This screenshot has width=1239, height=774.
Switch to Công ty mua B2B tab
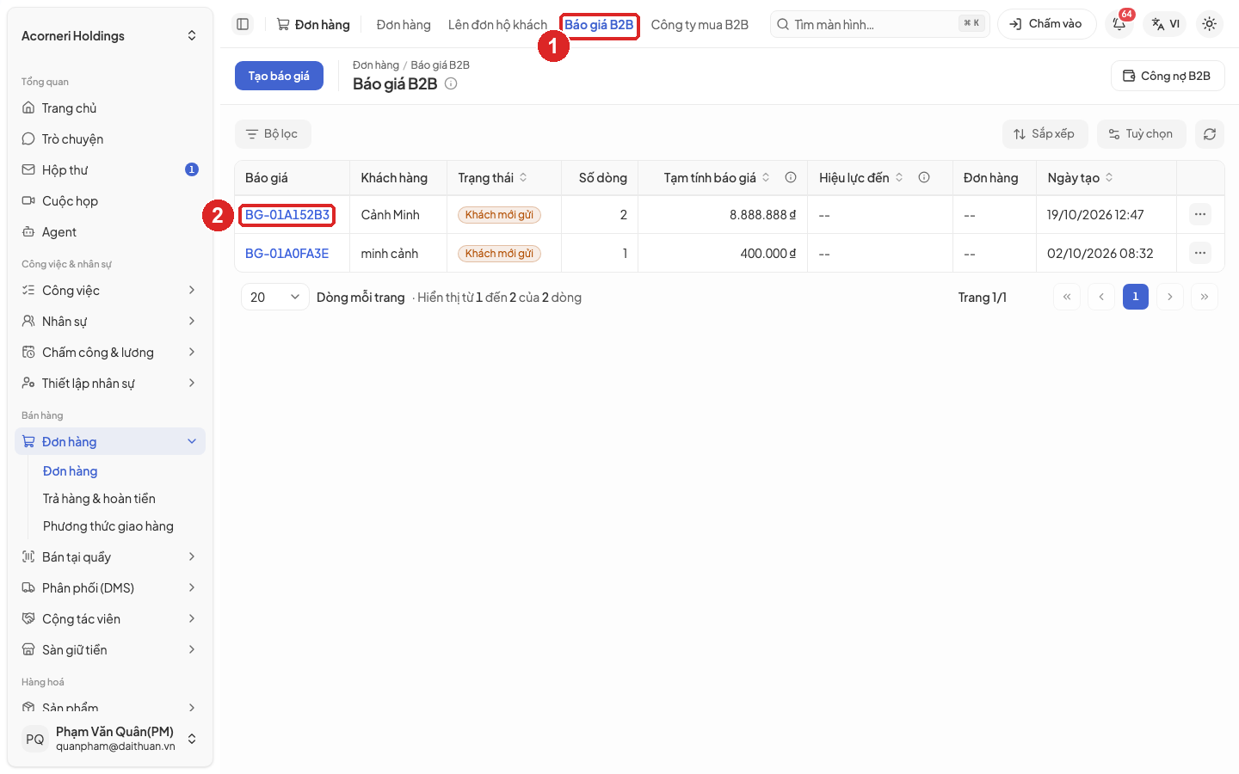coord(700,25)
